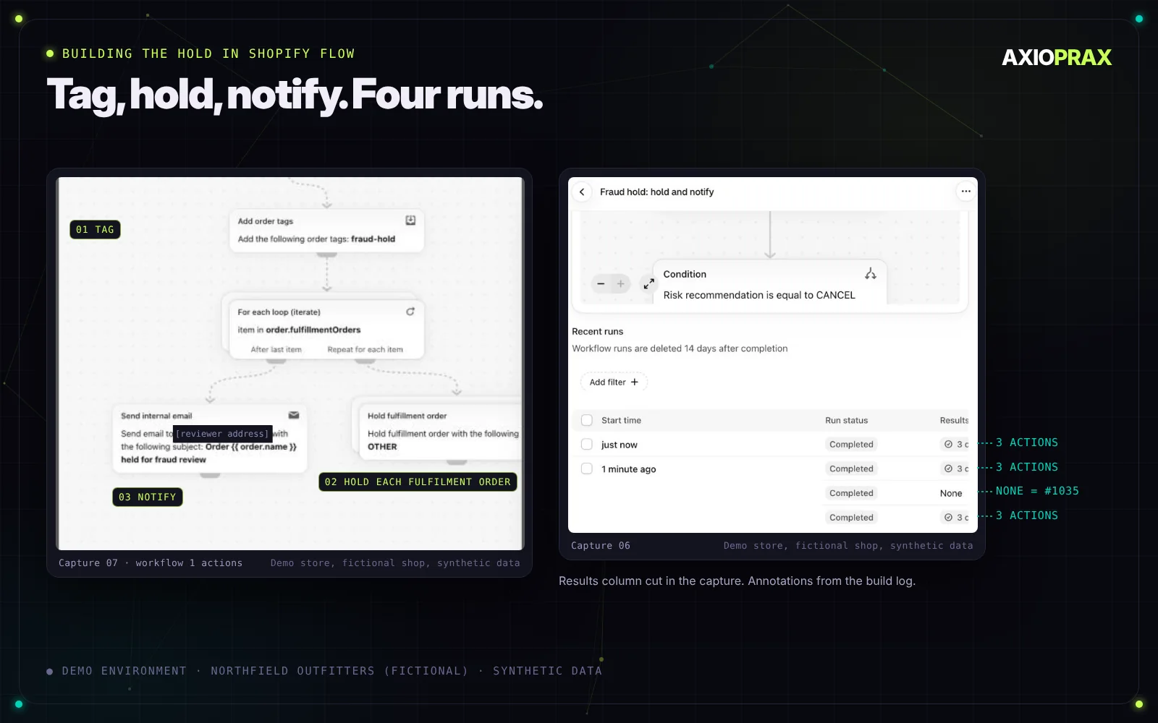Viewport: 1158px width, 723px height.
Task: Click the 'Add order tags' step title
Action: 266,221
